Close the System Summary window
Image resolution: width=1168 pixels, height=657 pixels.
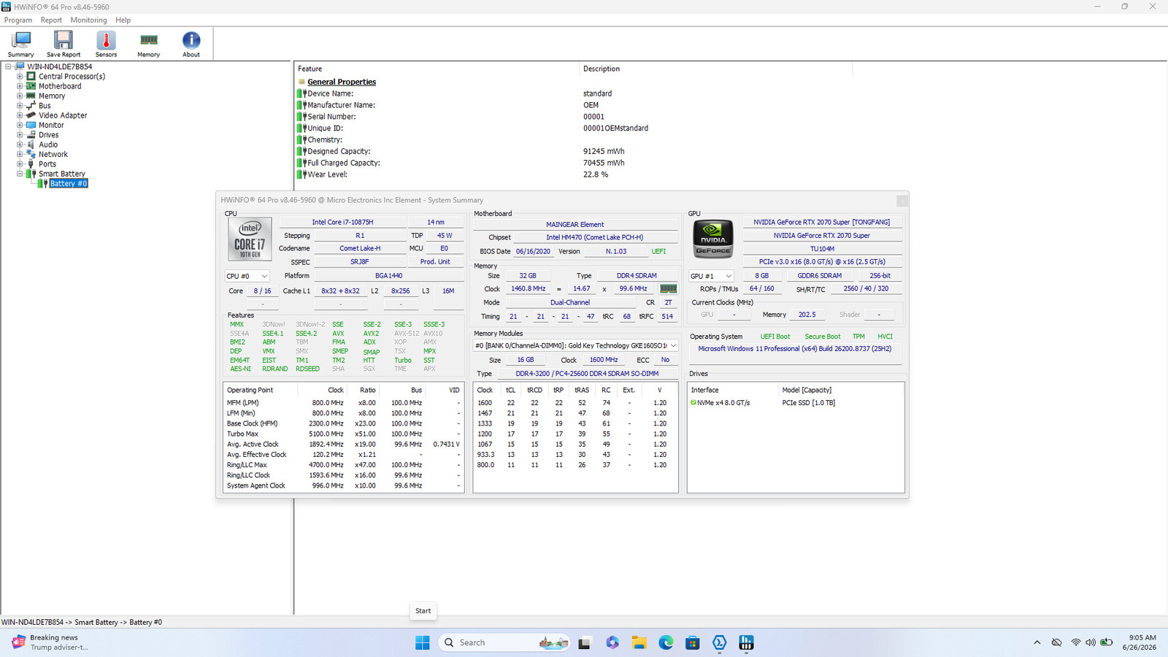click(x=902, y=200)
